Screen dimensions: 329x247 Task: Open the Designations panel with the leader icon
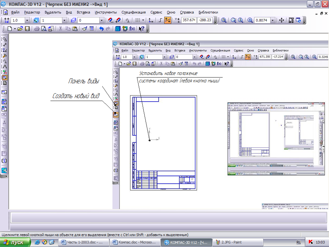[4, 50]
